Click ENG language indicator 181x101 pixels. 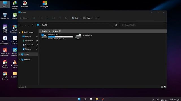[157, 99]
